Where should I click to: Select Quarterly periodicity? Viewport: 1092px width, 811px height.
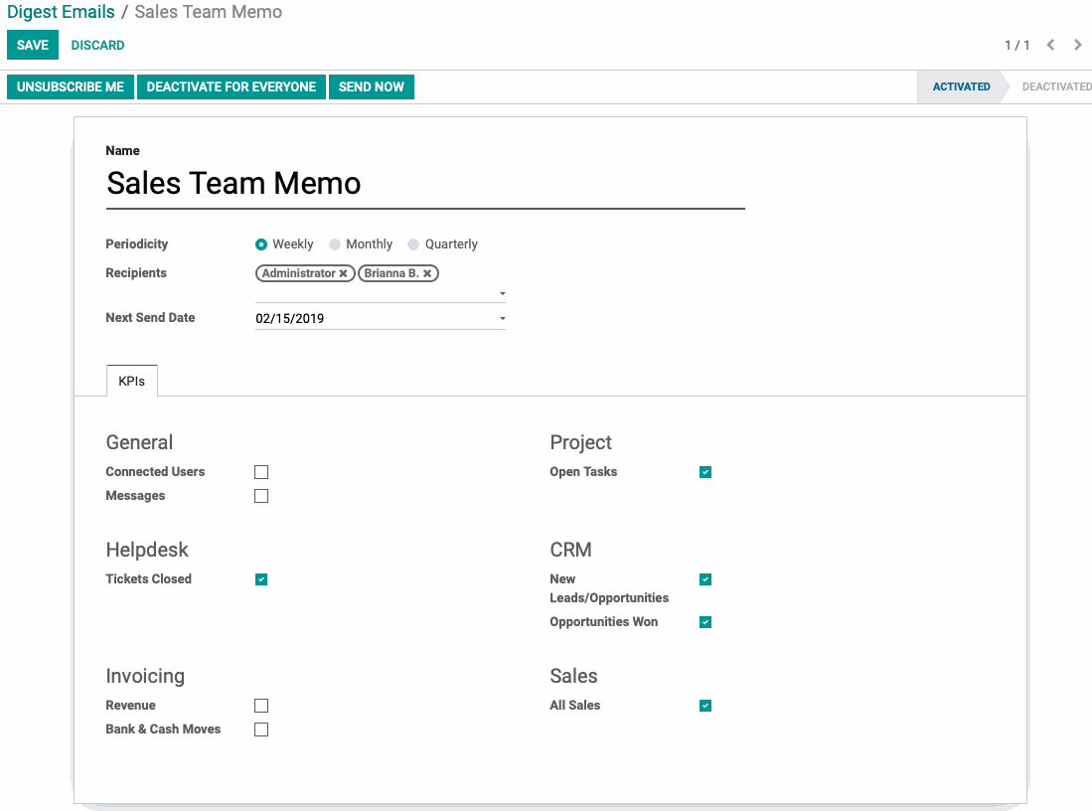413,244
